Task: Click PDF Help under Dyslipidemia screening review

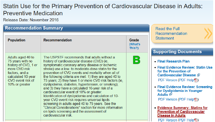Action: [x=187, y=99]
